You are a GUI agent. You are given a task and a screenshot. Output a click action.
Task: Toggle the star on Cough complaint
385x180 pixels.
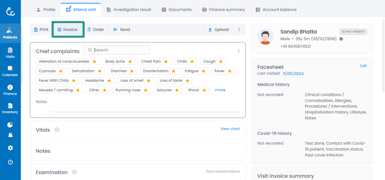coord(221,61)
